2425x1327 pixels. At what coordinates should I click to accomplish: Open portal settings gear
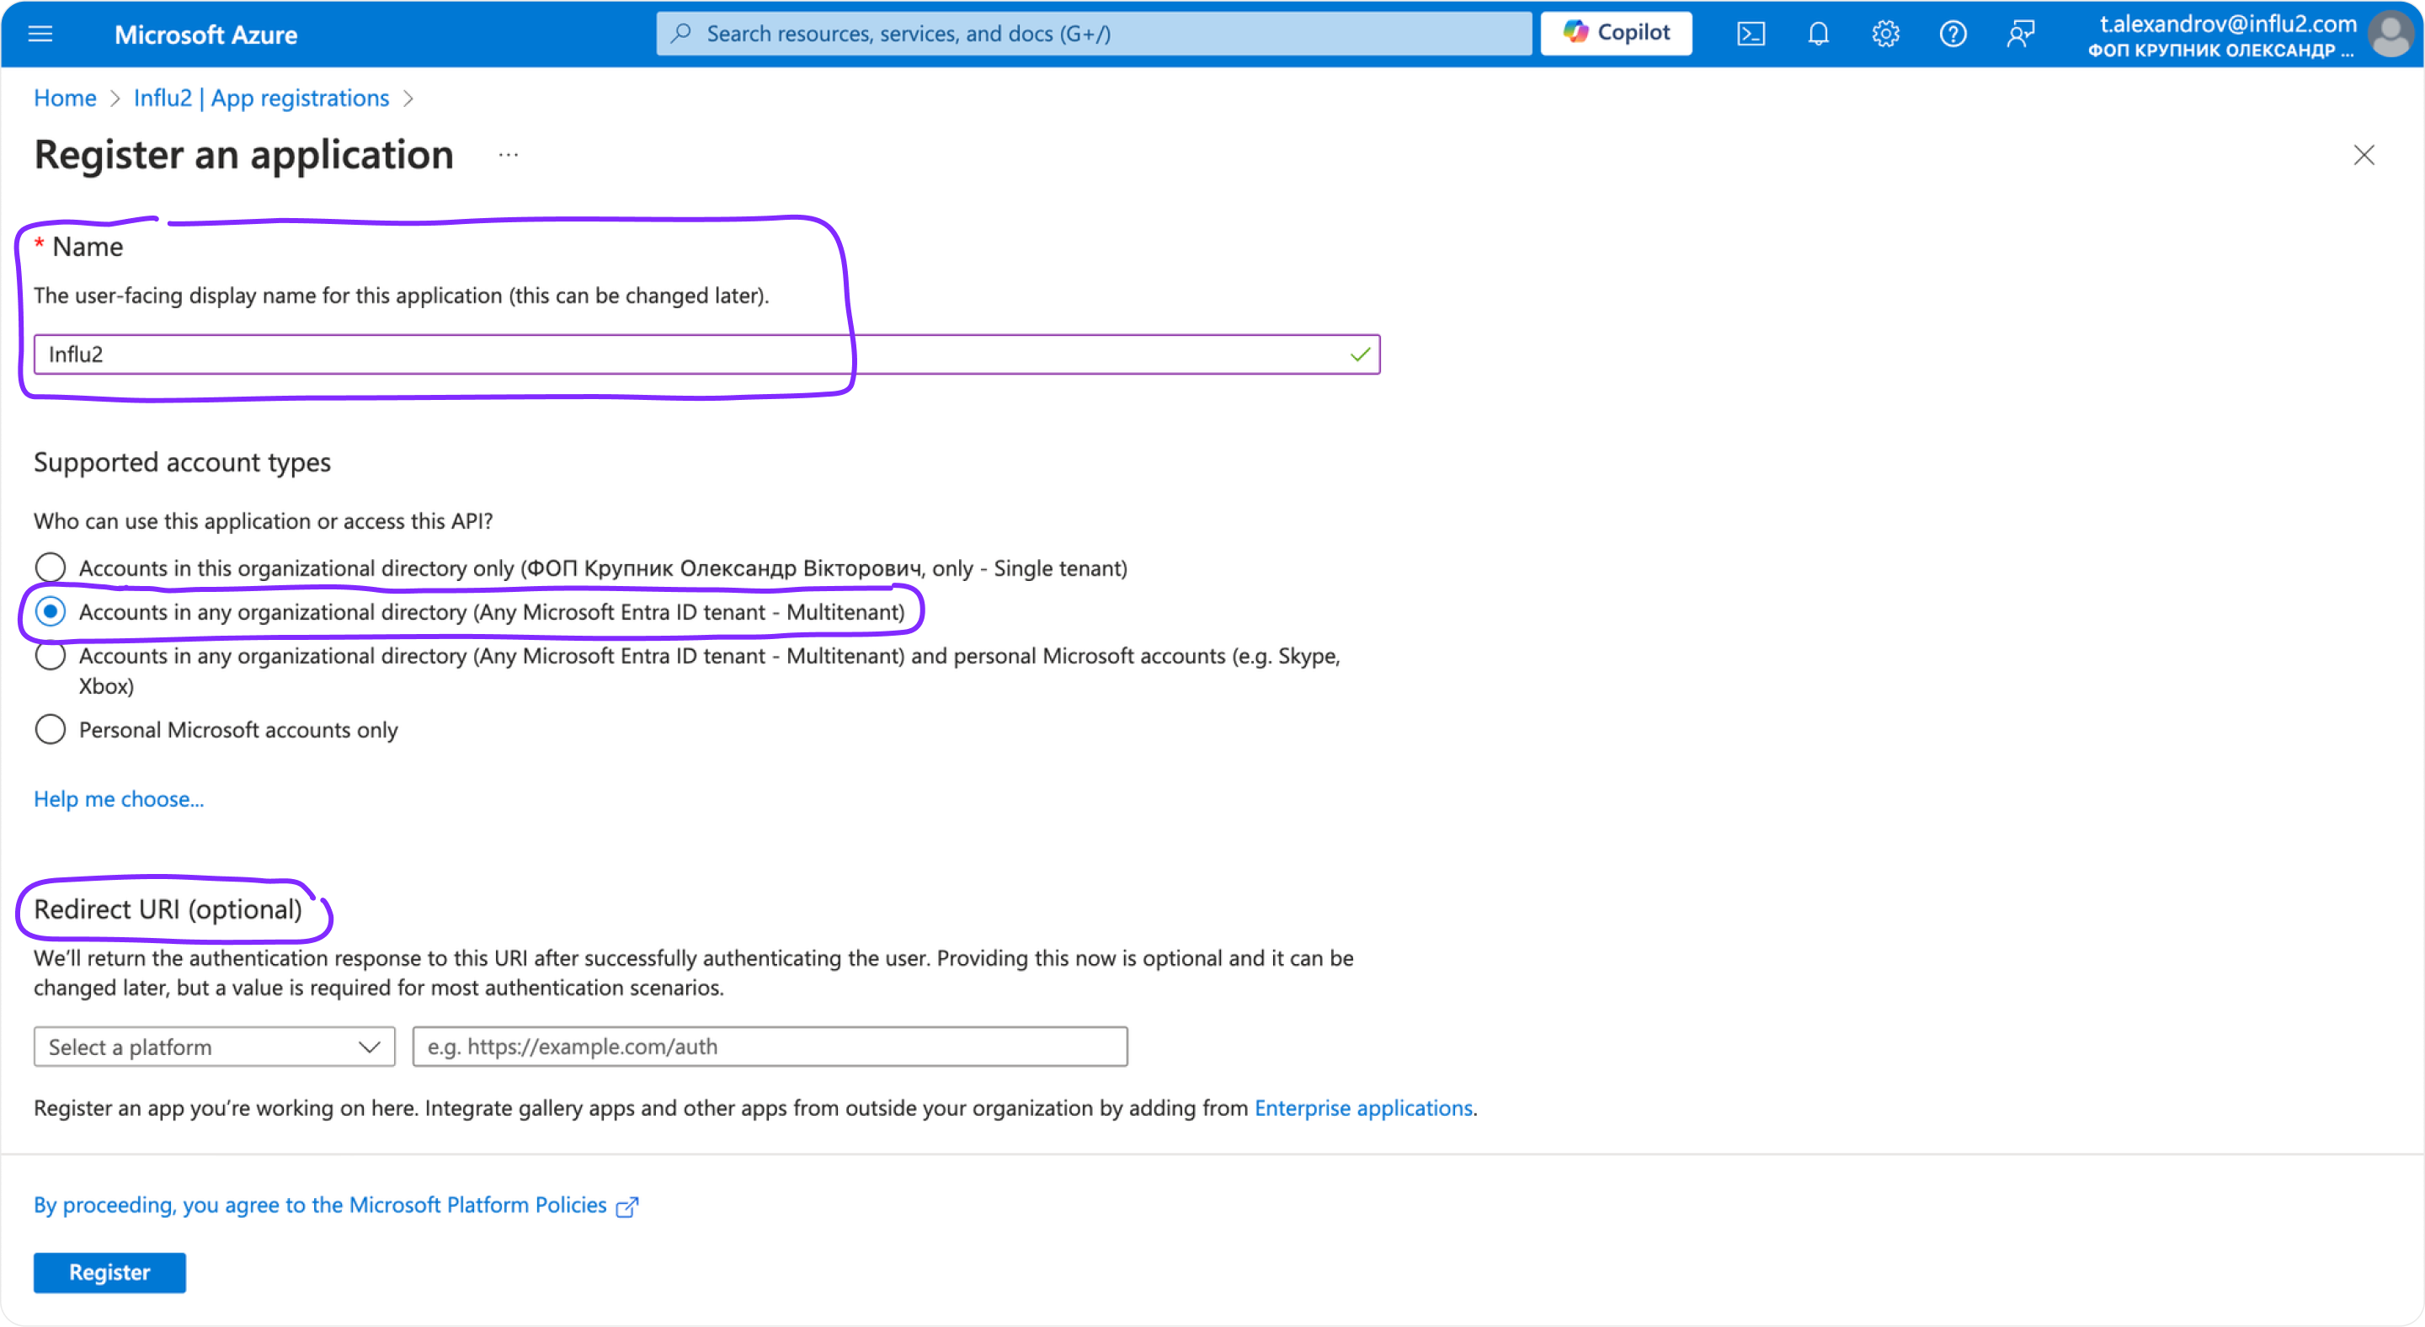(1885, 33)
